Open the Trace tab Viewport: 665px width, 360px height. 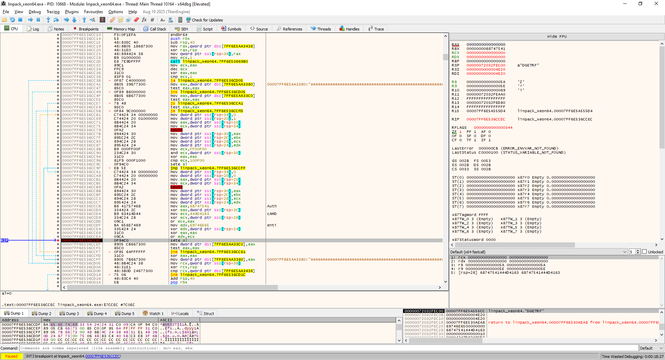(x=376, y=29)
